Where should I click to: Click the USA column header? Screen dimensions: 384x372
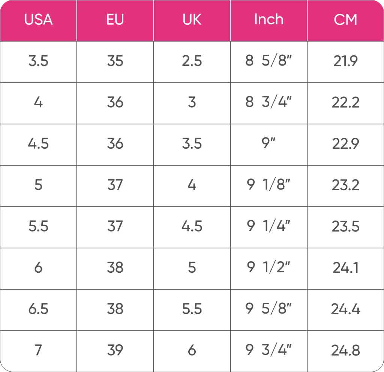tap(38, 20)
